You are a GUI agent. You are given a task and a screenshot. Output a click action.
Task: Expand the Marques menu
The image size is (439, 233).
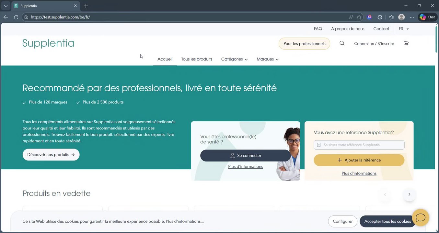[x=268, y=59]
